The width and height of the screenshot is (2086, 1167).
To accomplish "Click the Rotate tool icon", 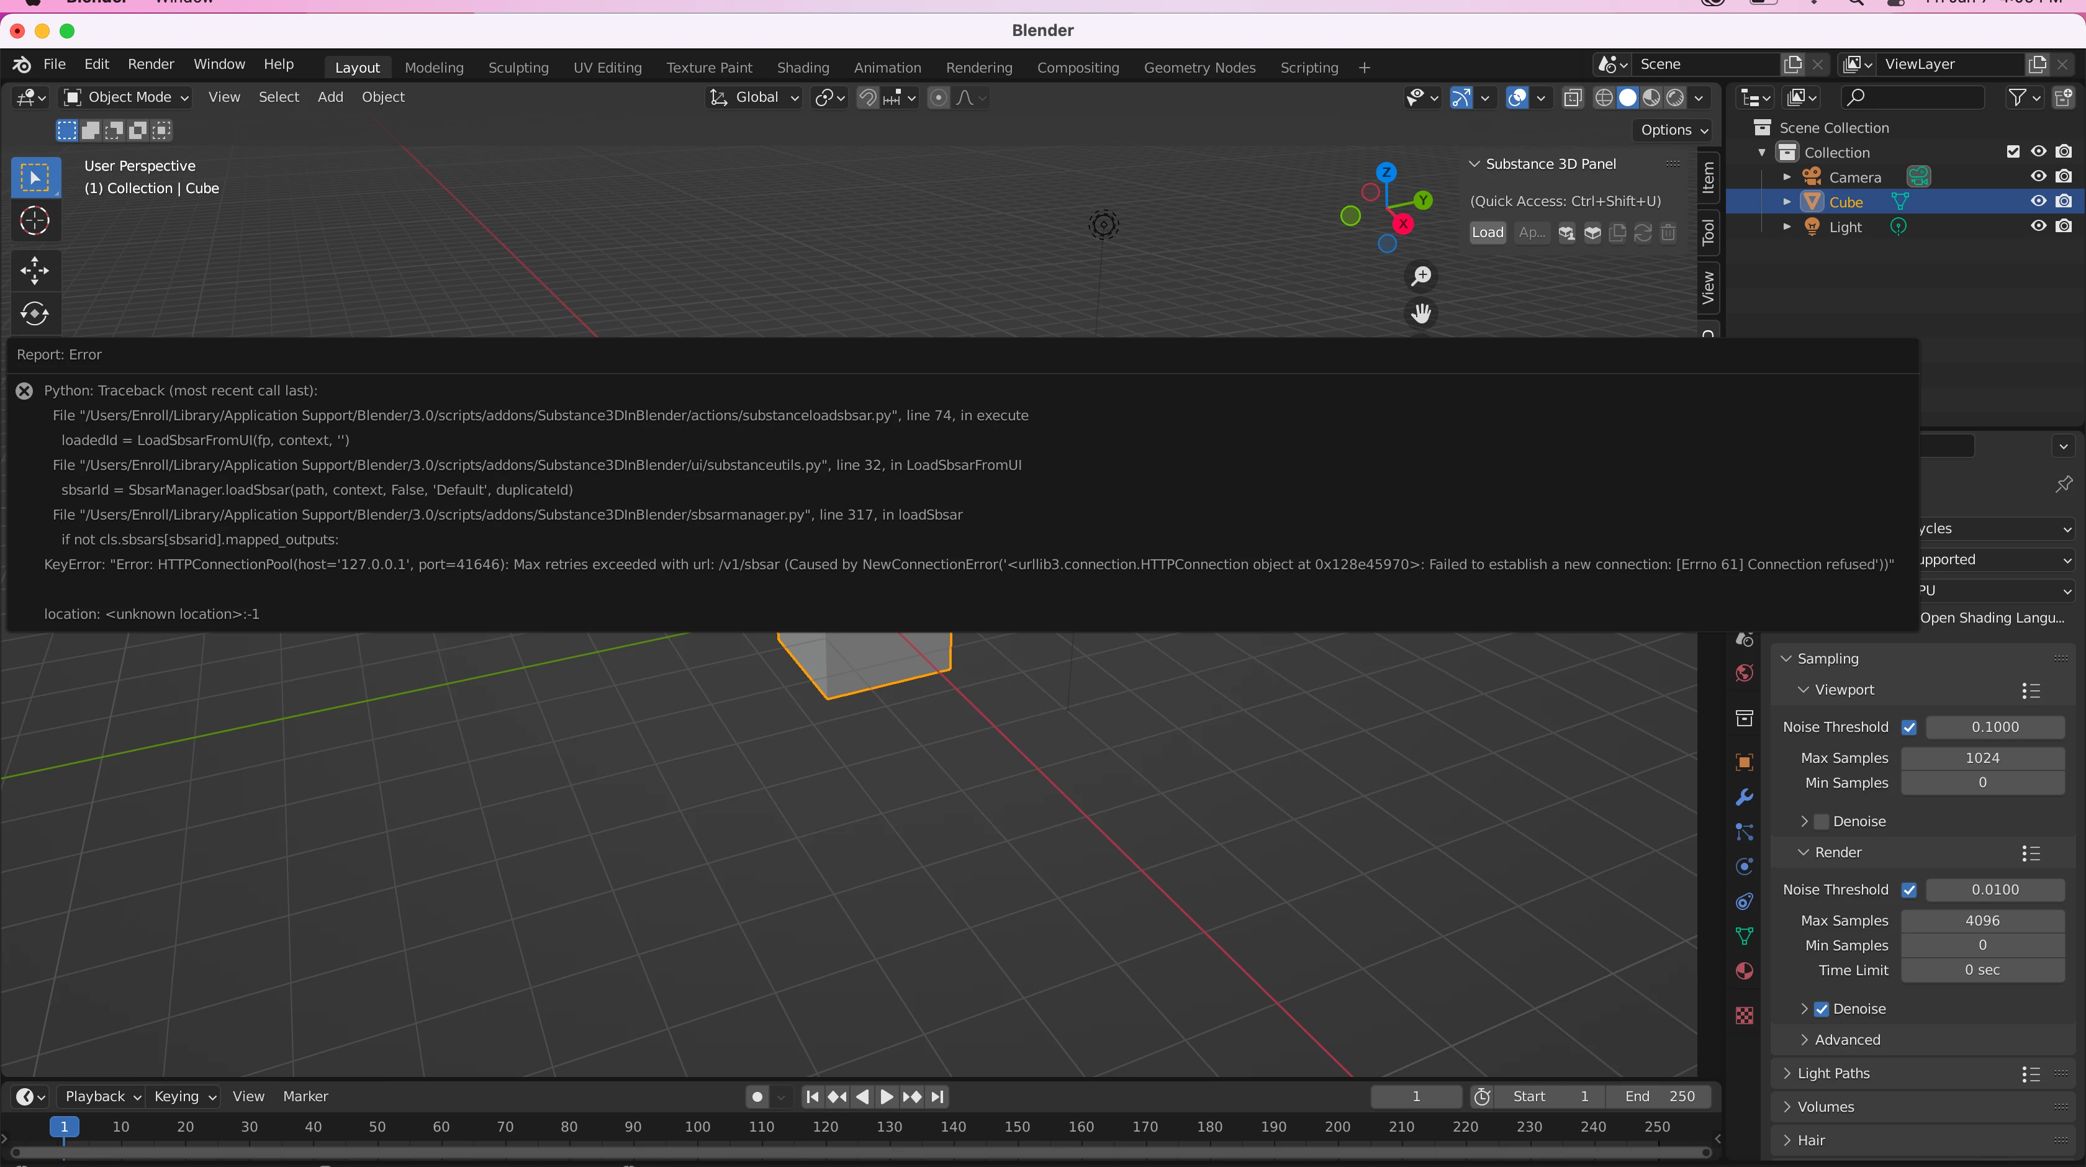I will (x=35, y=313).
